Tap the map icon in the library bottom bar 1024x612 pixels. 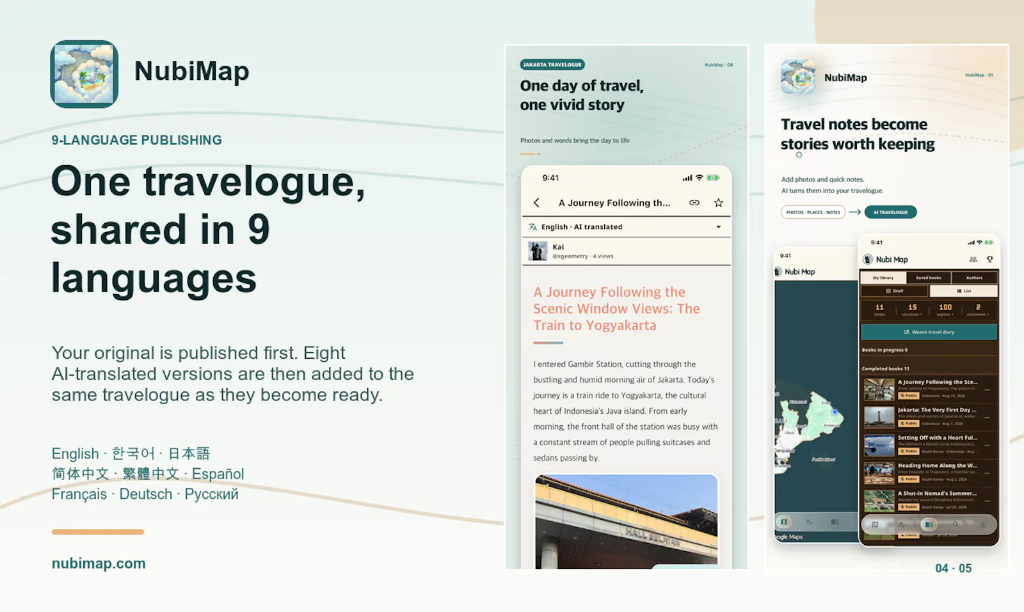875,524
